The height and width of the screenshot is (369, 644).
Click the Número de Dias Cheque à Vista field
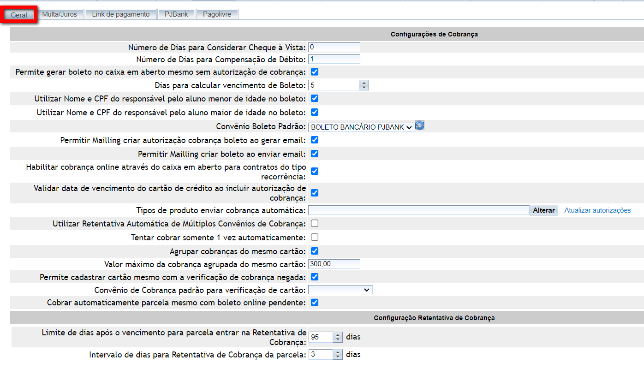point(334,47)
